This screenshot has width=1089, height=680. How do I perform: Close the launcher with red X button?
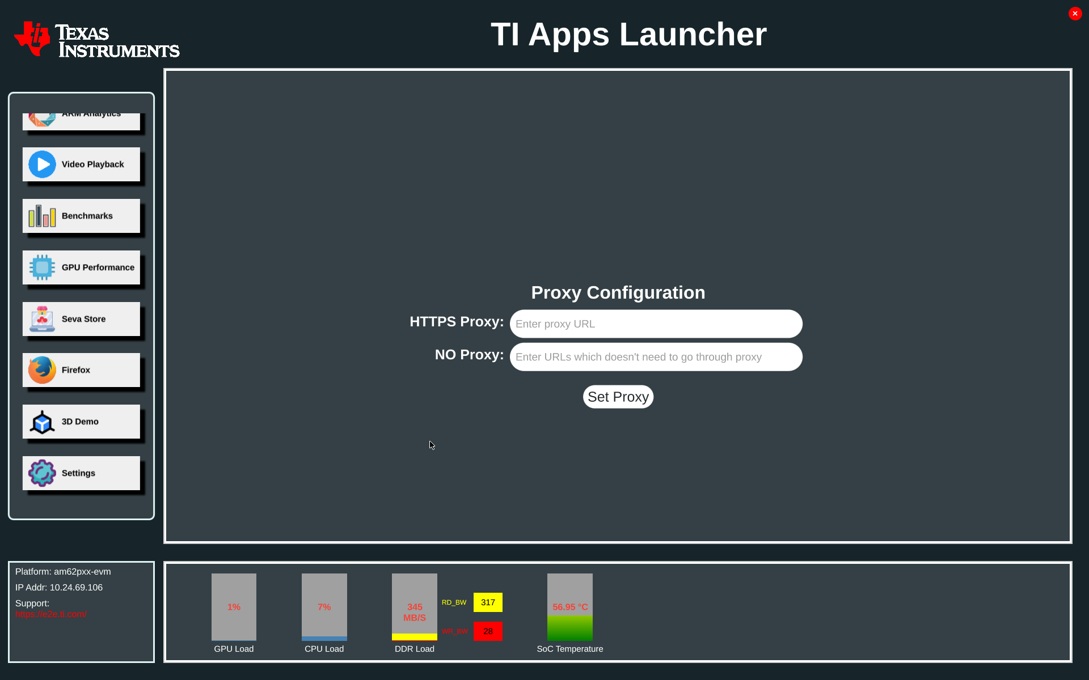[x=1075, y=13]
